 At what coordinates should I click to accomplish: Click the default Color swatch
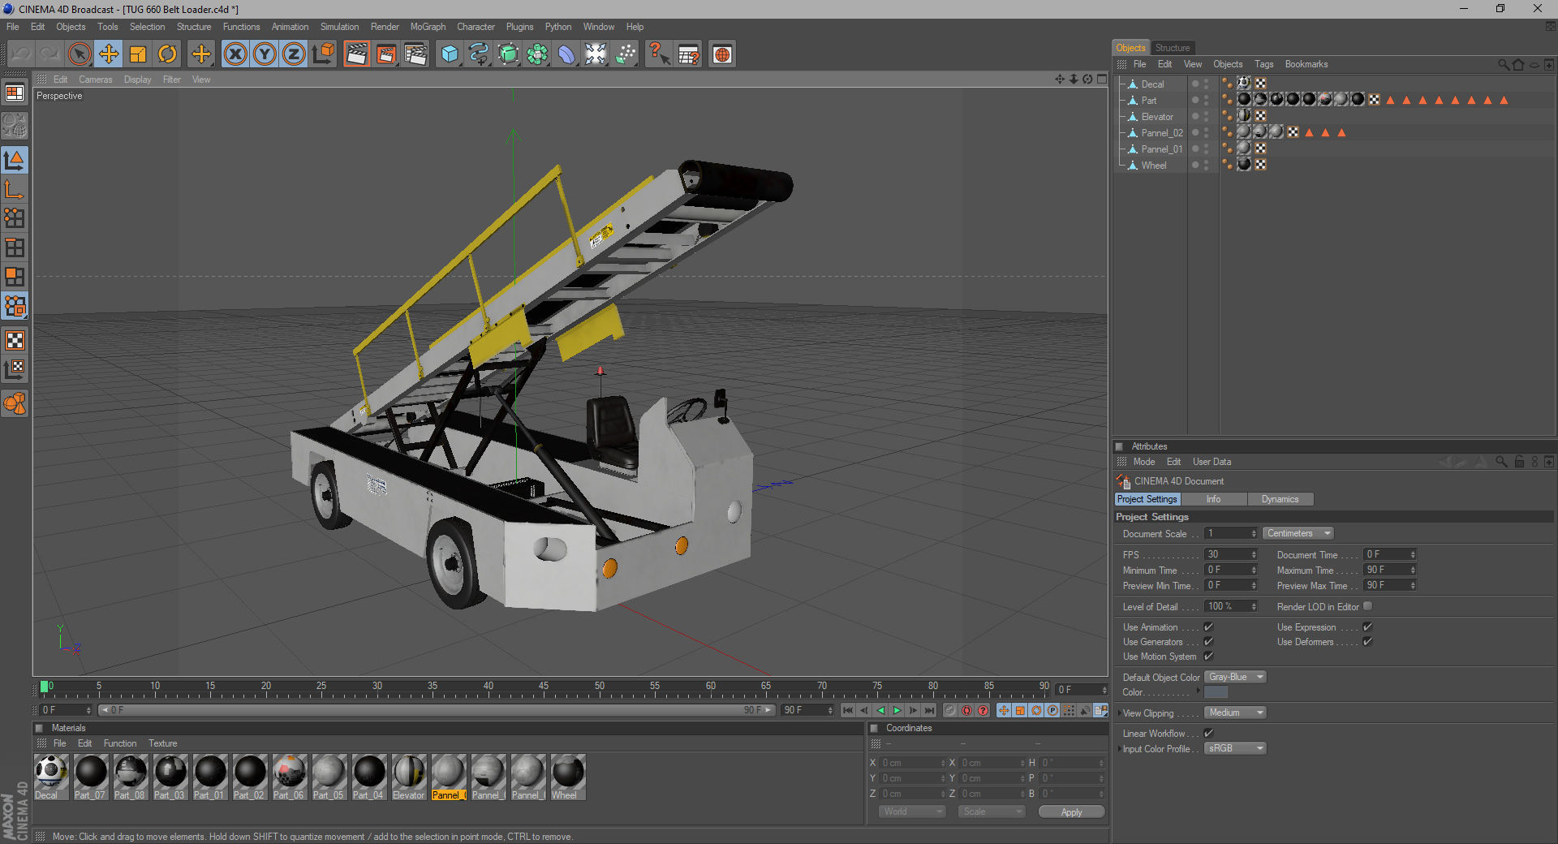click(1216, 692)
